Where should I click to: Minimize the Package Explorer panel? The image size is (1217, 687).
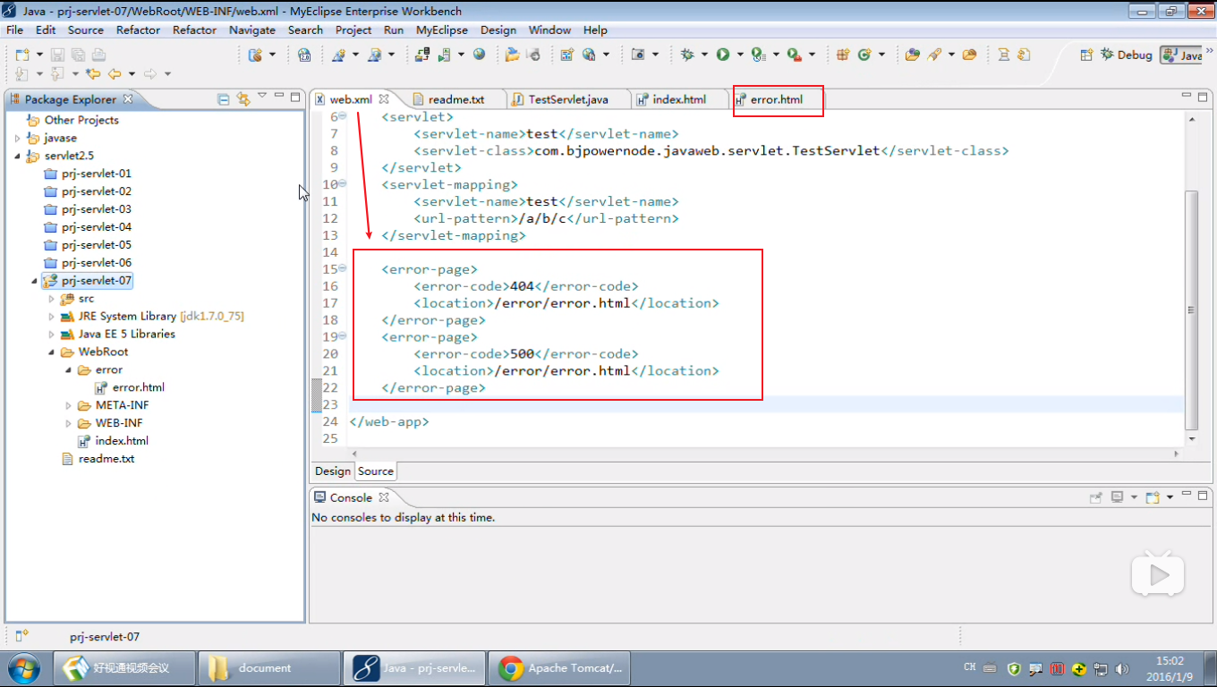point(279,97)
